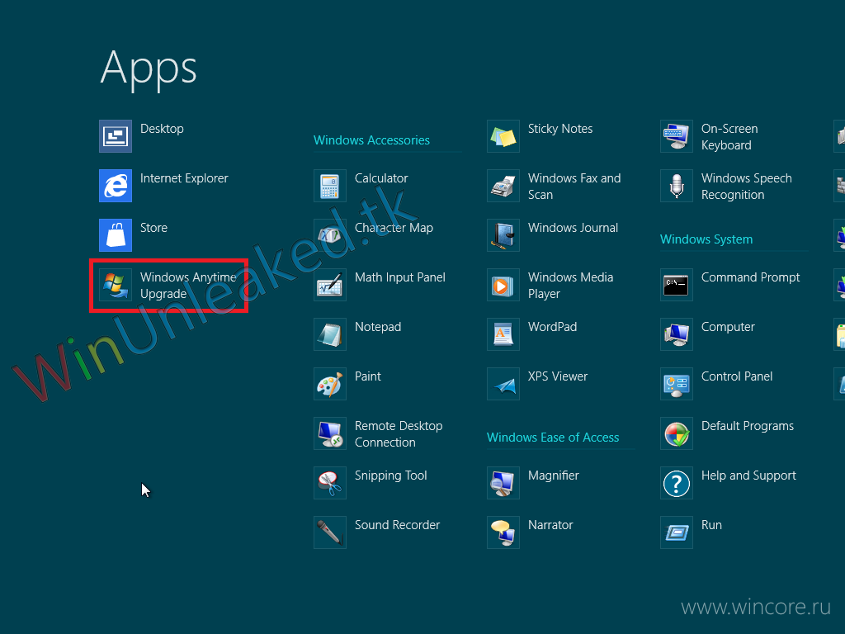Open Windows Media Player icon
Screen dimensions: 845x634
click(503, 285)
